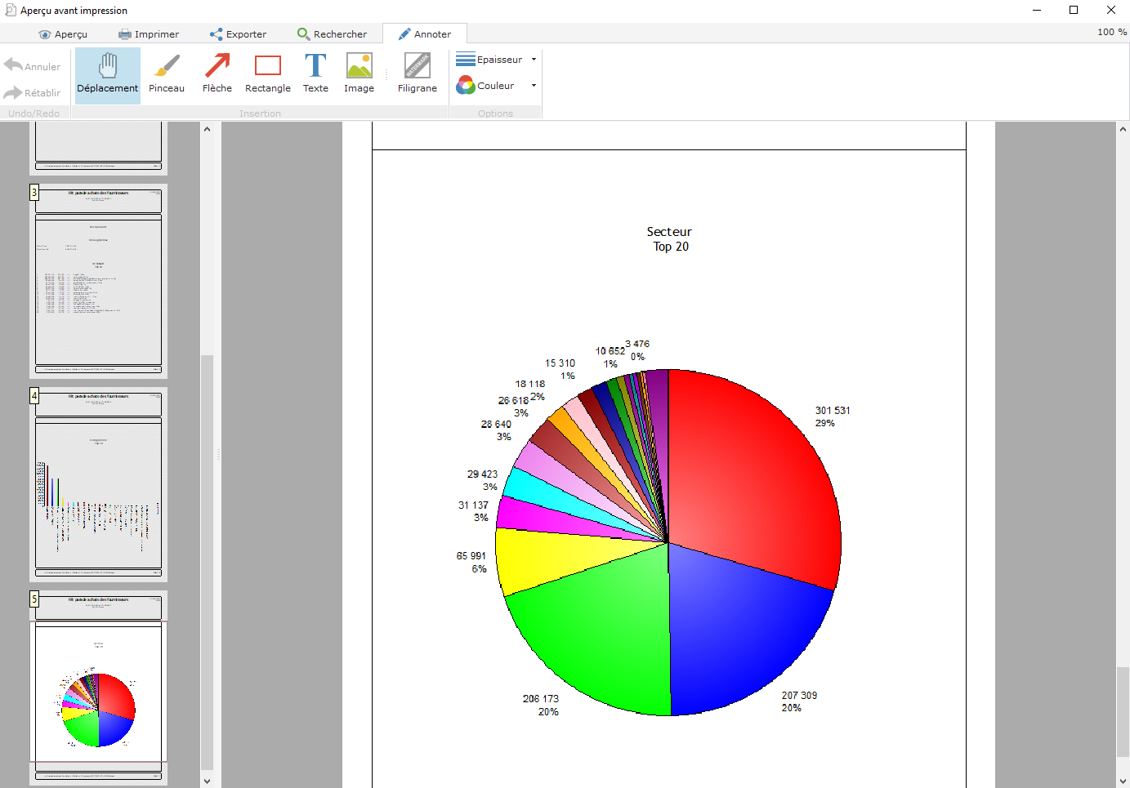Click the Rétablir redo button

click(33, 92)
